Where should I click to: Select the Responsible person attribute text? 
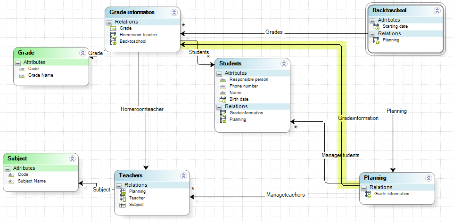[x=249, y=79]
